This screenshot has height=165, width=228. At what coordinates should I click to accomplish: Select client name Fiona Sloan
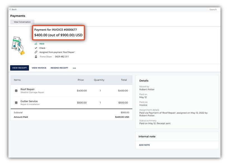pos(46,56)
